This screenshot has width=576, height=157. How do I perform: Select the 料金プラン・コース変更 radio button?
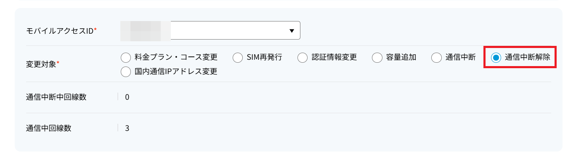click(126, 58)
